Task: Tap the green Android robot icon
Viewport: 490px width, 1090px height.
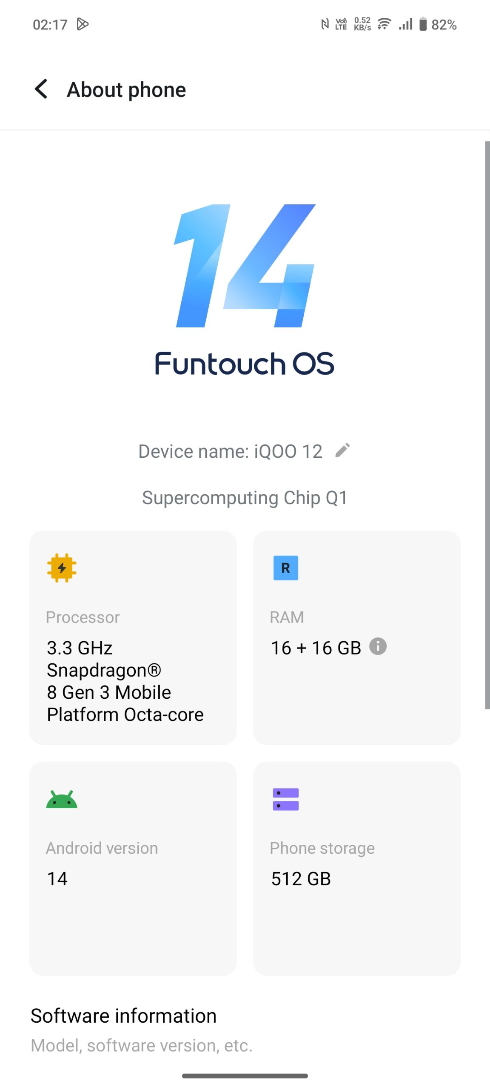Action: tap(62, 799)
